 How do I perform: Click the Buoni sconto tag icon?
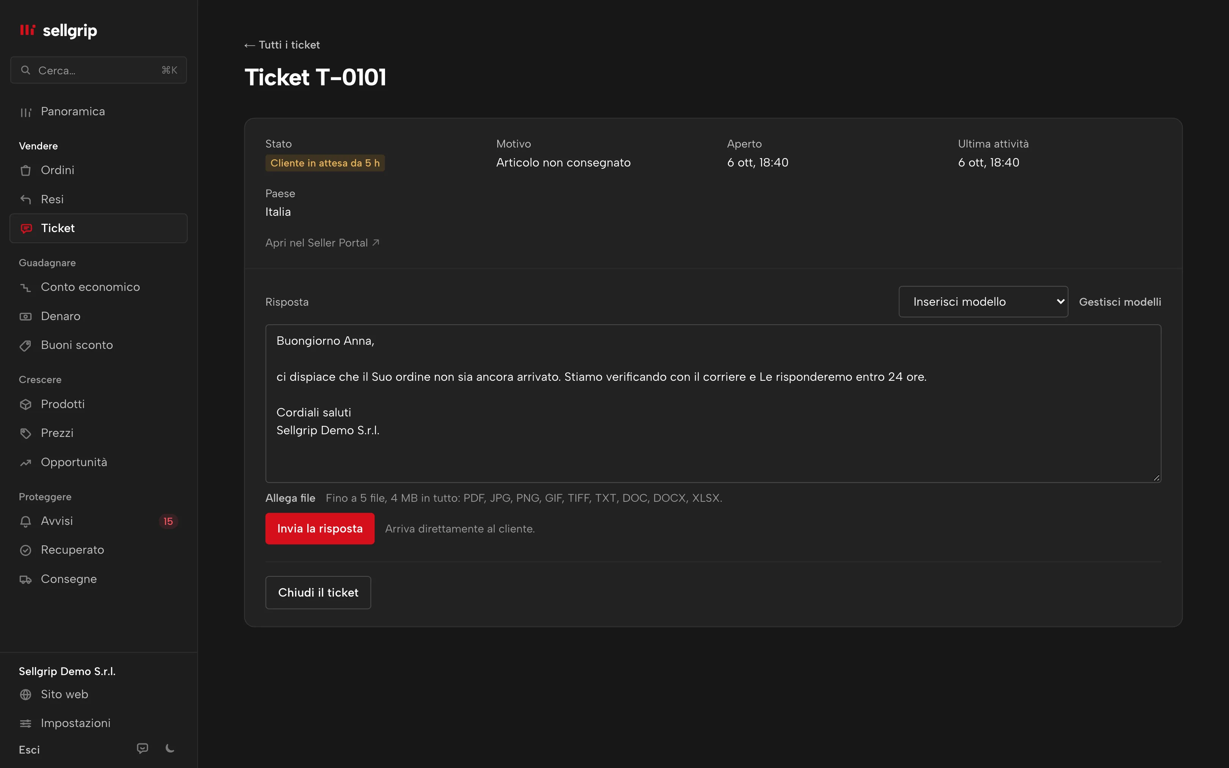(x=25, y=346)
